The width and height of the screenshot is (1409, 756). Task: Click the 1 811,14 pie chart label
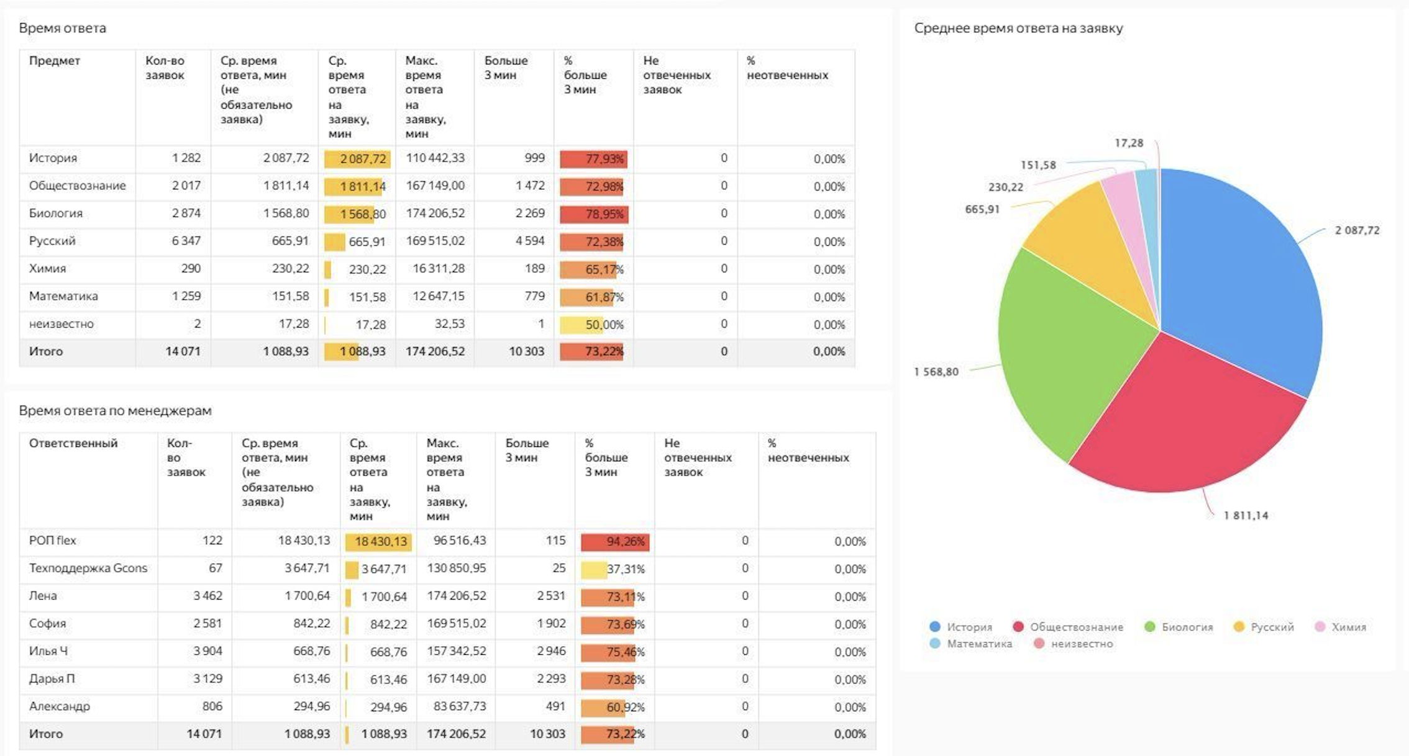coord(1246,515)
